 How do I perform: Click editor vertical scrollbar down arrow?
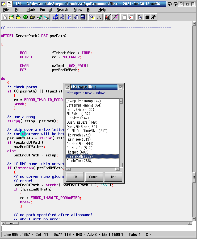(x=194, y=219)
